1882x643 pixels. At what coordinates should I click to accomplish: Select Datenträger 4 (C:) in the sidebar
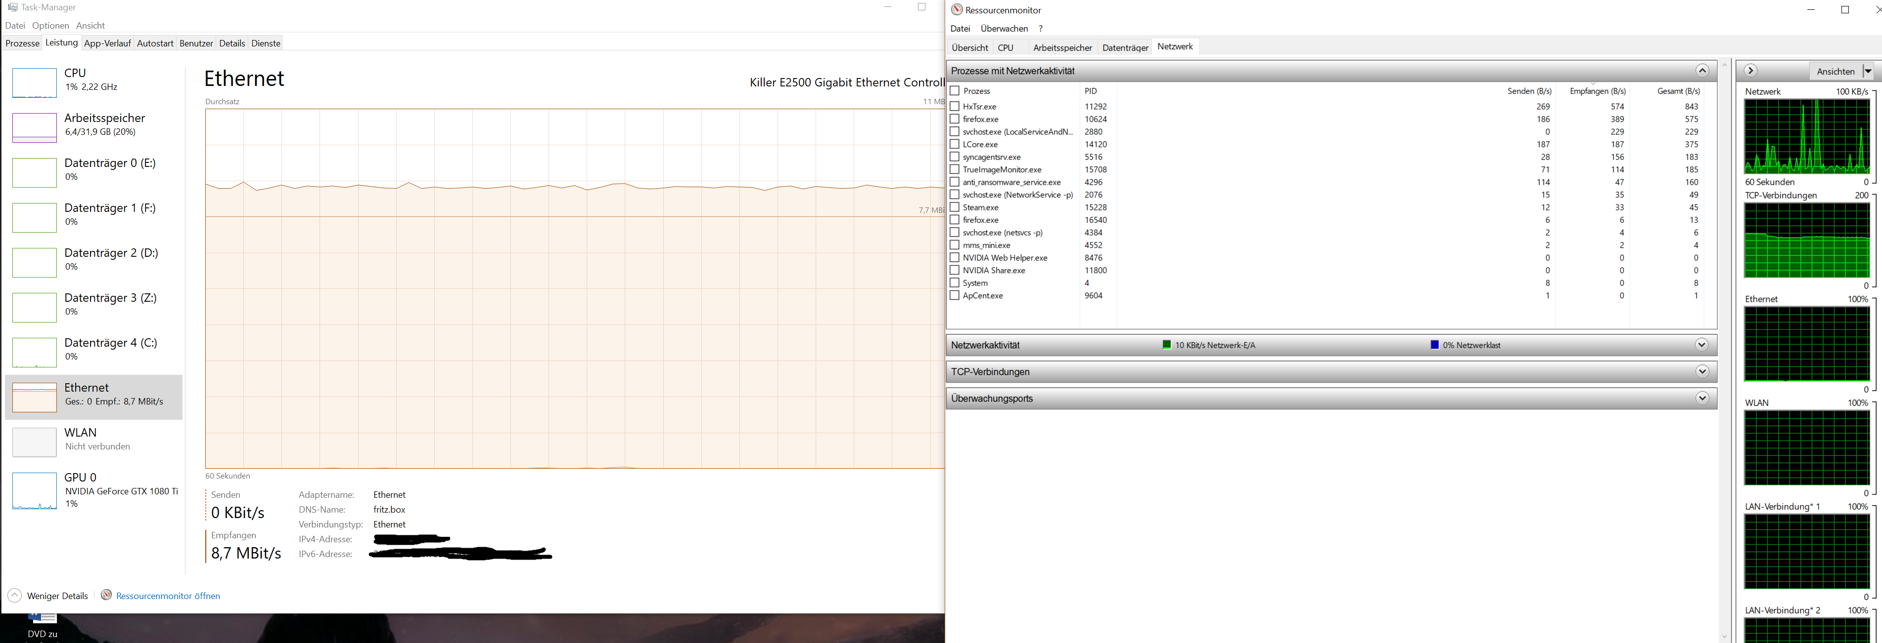pos(93,353)
